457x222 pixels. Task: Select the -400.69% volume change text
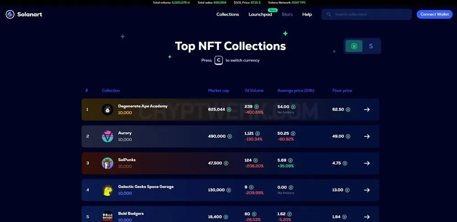[x=254, y=112]
